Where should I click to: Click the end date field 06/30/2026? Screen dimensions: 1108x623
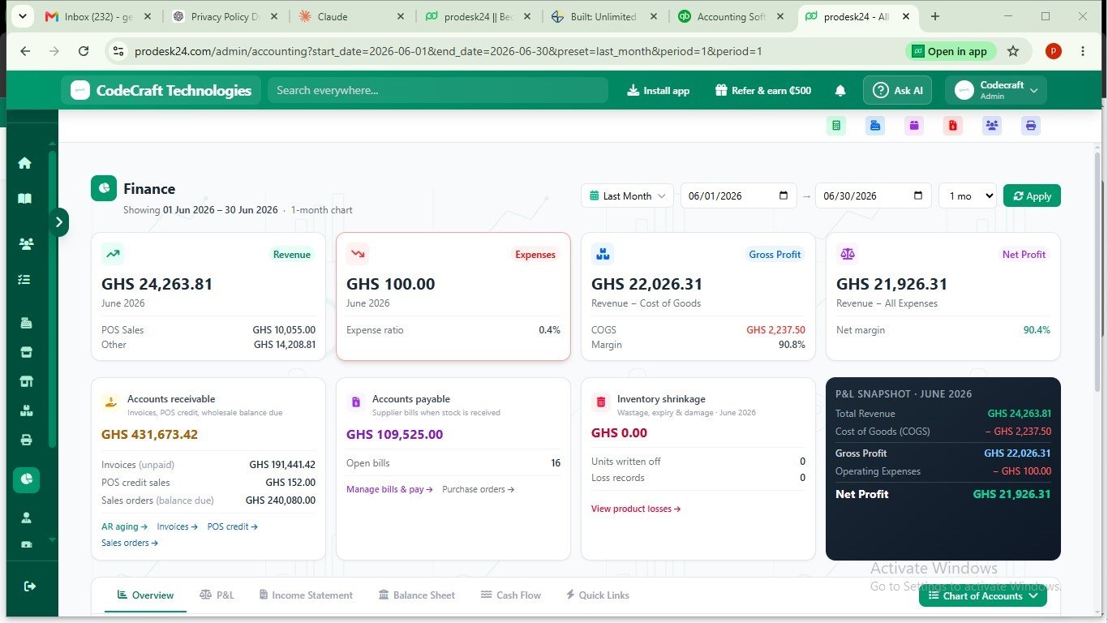873,195
